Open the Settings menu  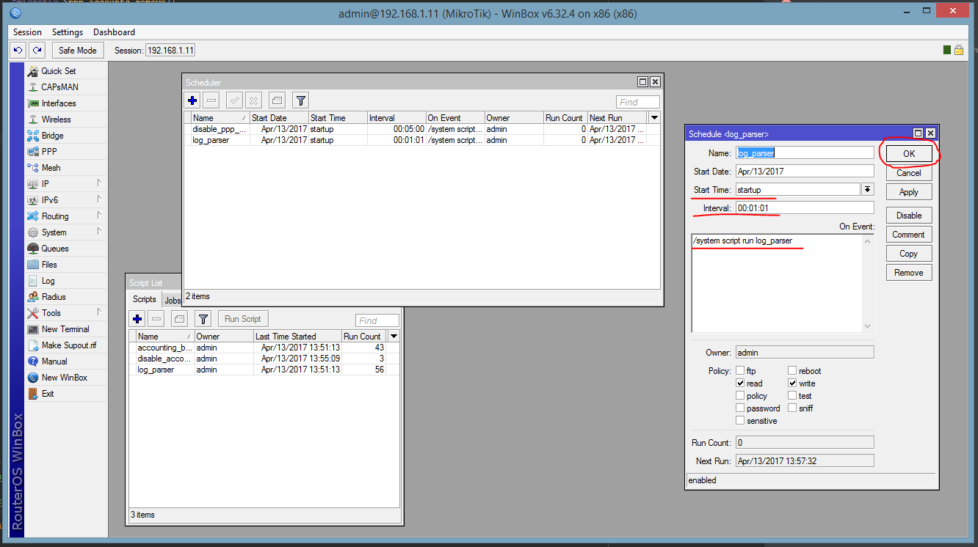tap(68, 32)
